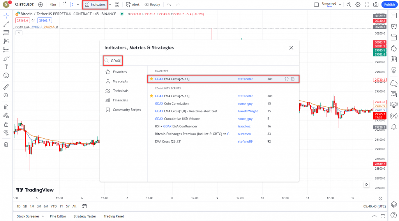This screenshot has width=399, height=221.
Task: Open author GarethWright profile link
Action: 247,111
